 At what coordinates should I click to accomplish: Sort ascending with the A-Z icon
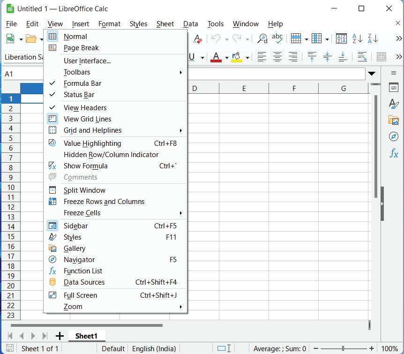[x=357, y=39]
